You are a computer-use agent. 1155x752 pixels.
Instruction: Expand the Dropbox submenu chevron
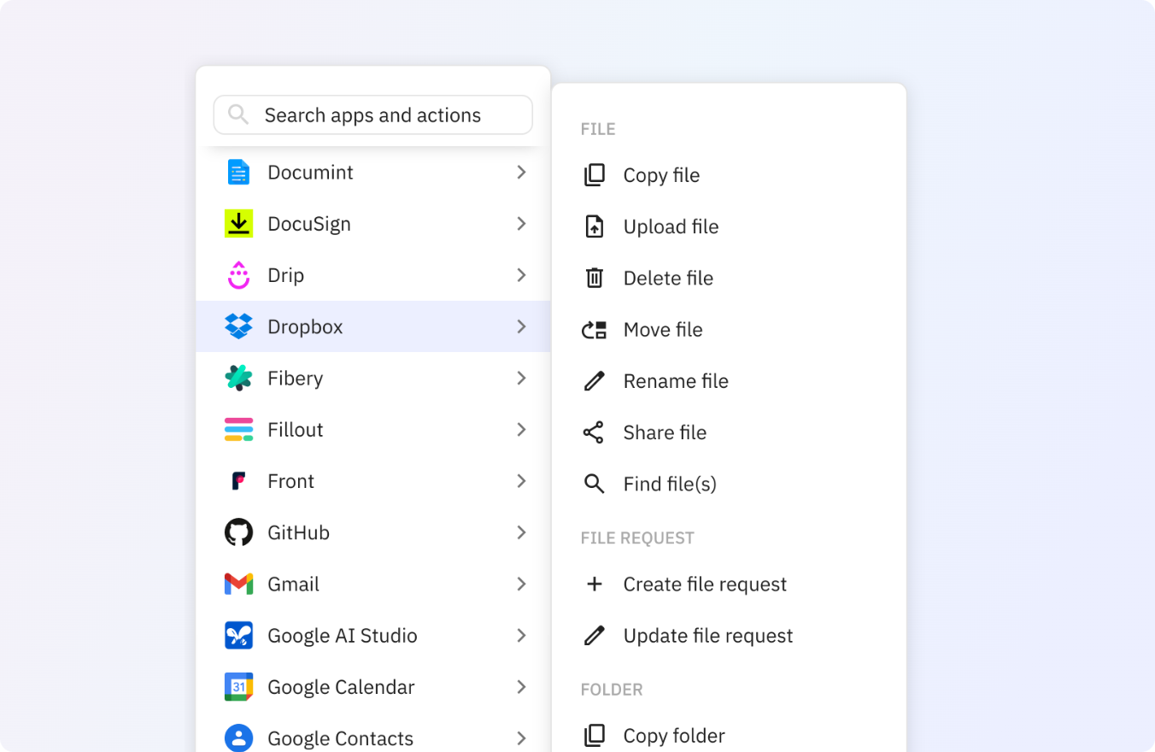(x=521, y=326)
